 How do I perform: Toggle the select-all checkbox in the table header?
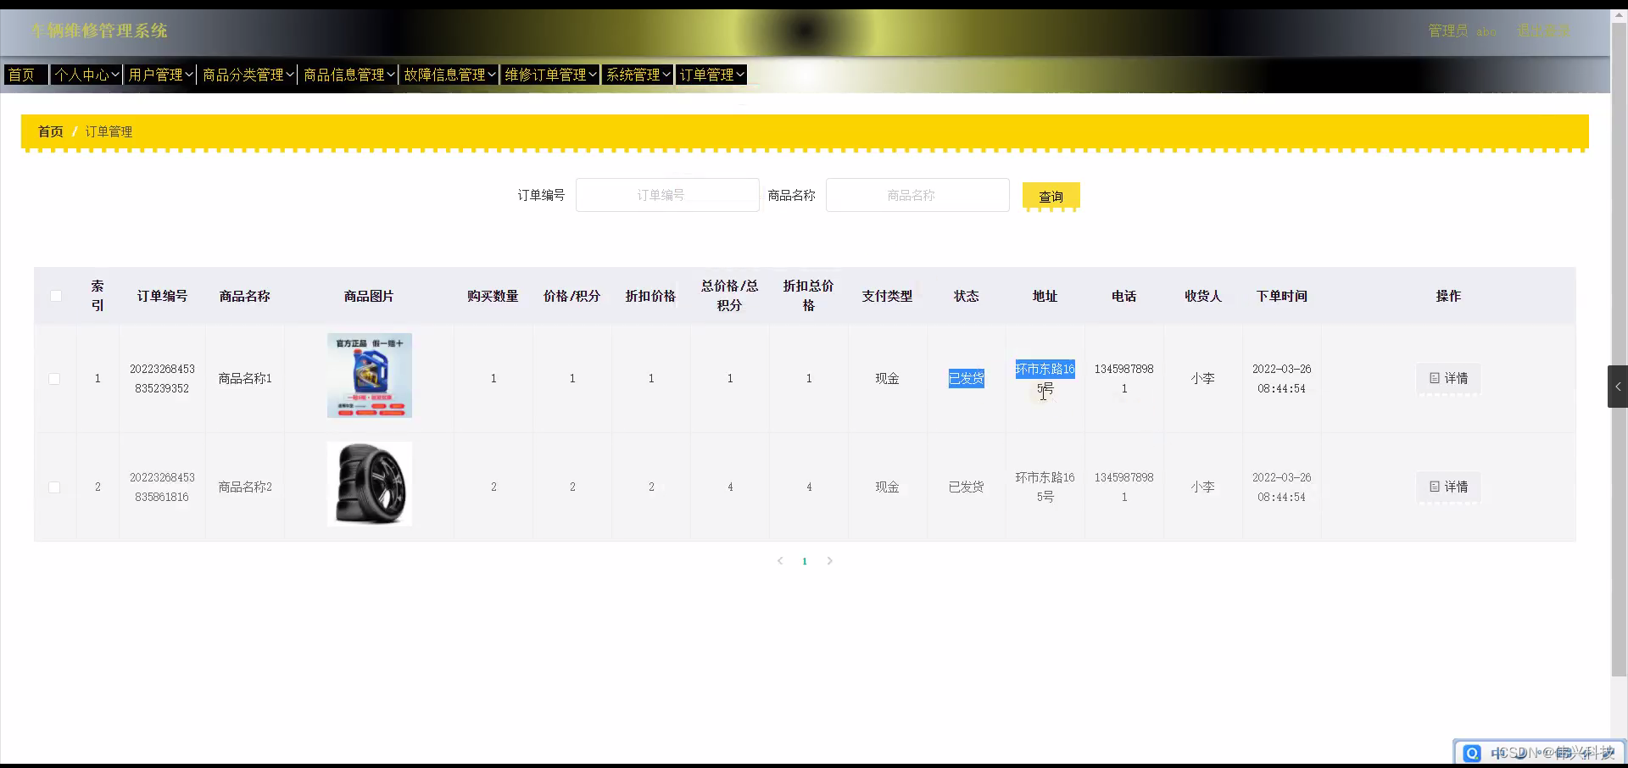point(55,296)
